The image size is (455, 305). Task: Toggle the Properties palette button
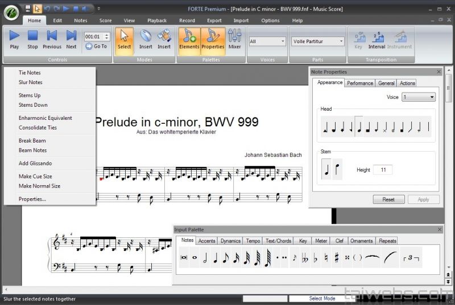click(213, 39)
